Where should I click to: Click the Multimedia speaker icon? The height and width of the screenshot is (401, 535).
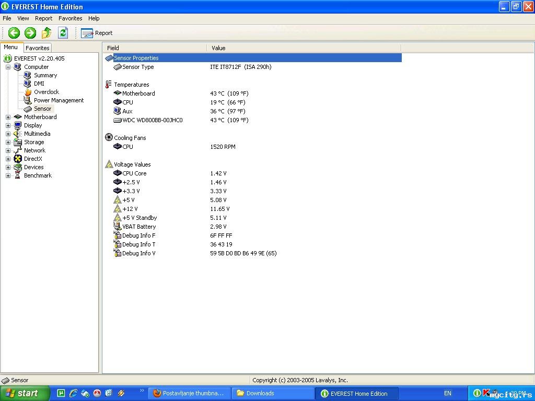18,134
